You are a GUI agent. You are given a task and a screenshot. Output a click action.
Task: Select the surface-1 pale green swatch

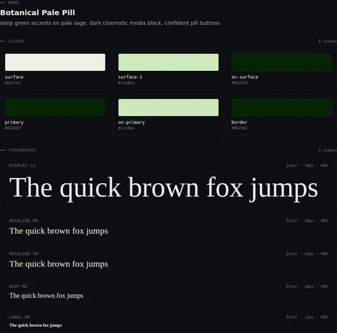click(x=168, y=62)
